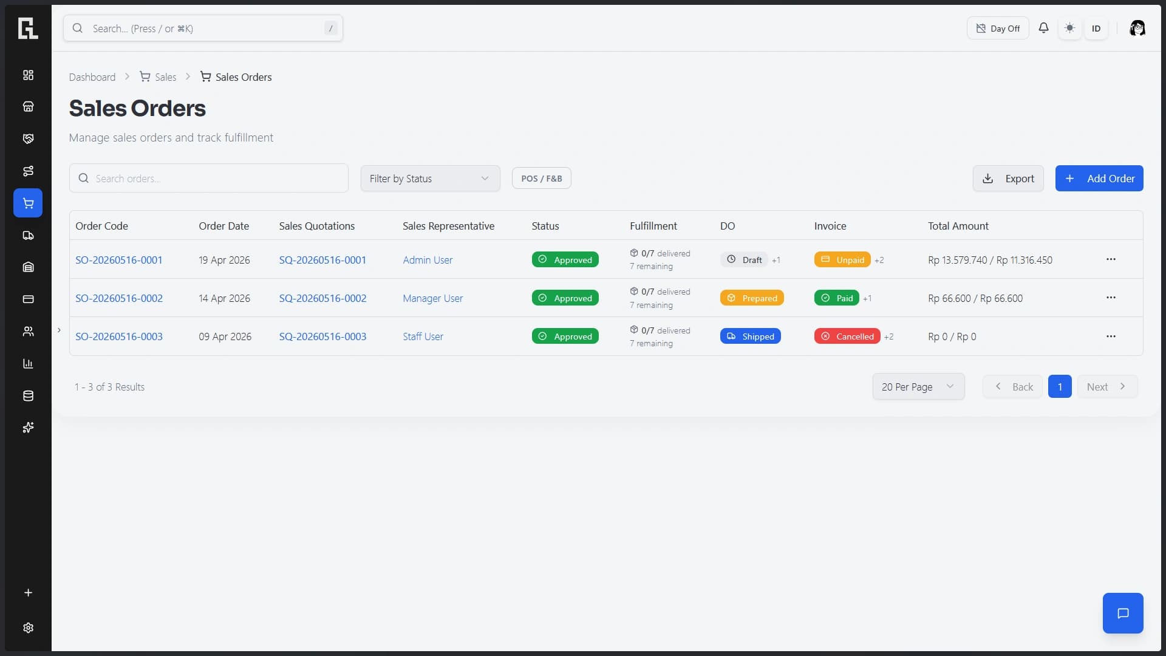Open the credit card icon in sidebar
Screen dimensions: 1166x656
pos(28,299)
